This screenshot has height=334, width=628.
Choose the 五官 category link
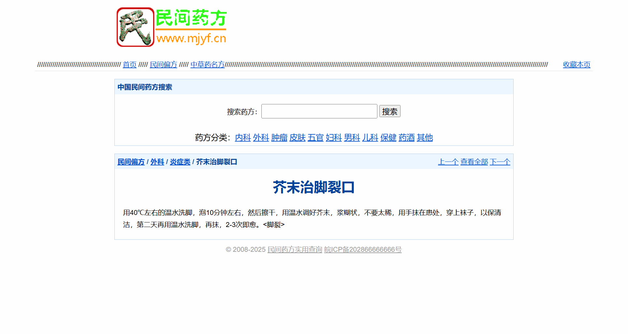pyautogui.click(x=315, y=138)
